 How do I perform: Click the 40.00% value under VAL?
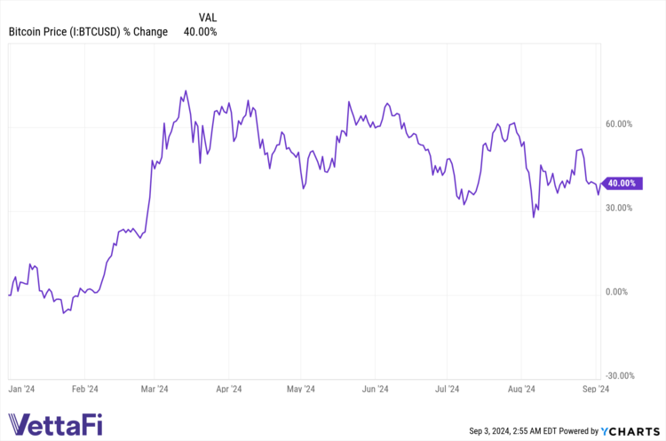tap(200, 33)
